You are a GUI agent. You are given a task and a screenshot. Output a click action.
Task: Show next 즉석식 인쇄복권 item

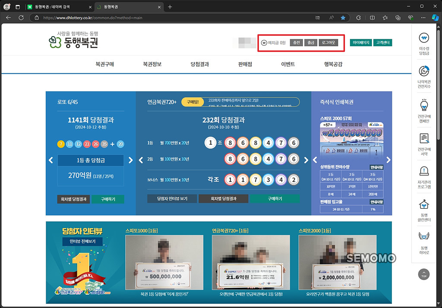pos(388,160)
